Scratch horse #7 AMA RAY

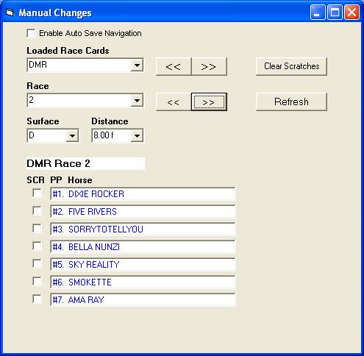[x=37, y=299]
